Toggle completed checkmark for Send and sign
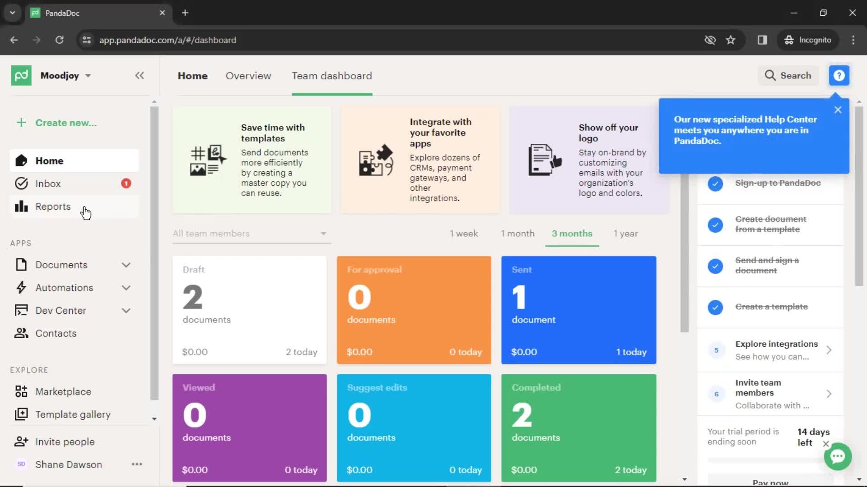 [715, 265]
